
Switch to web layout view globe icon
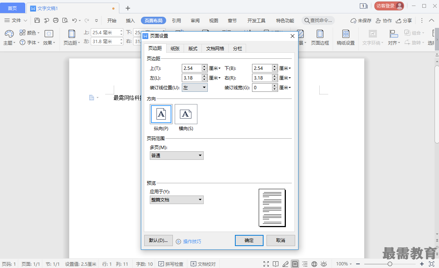314,264
